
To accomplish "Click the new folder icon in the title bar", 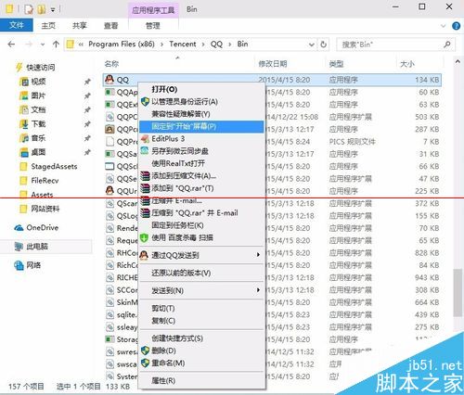I will pyautogui.click(x=42, y=9).
